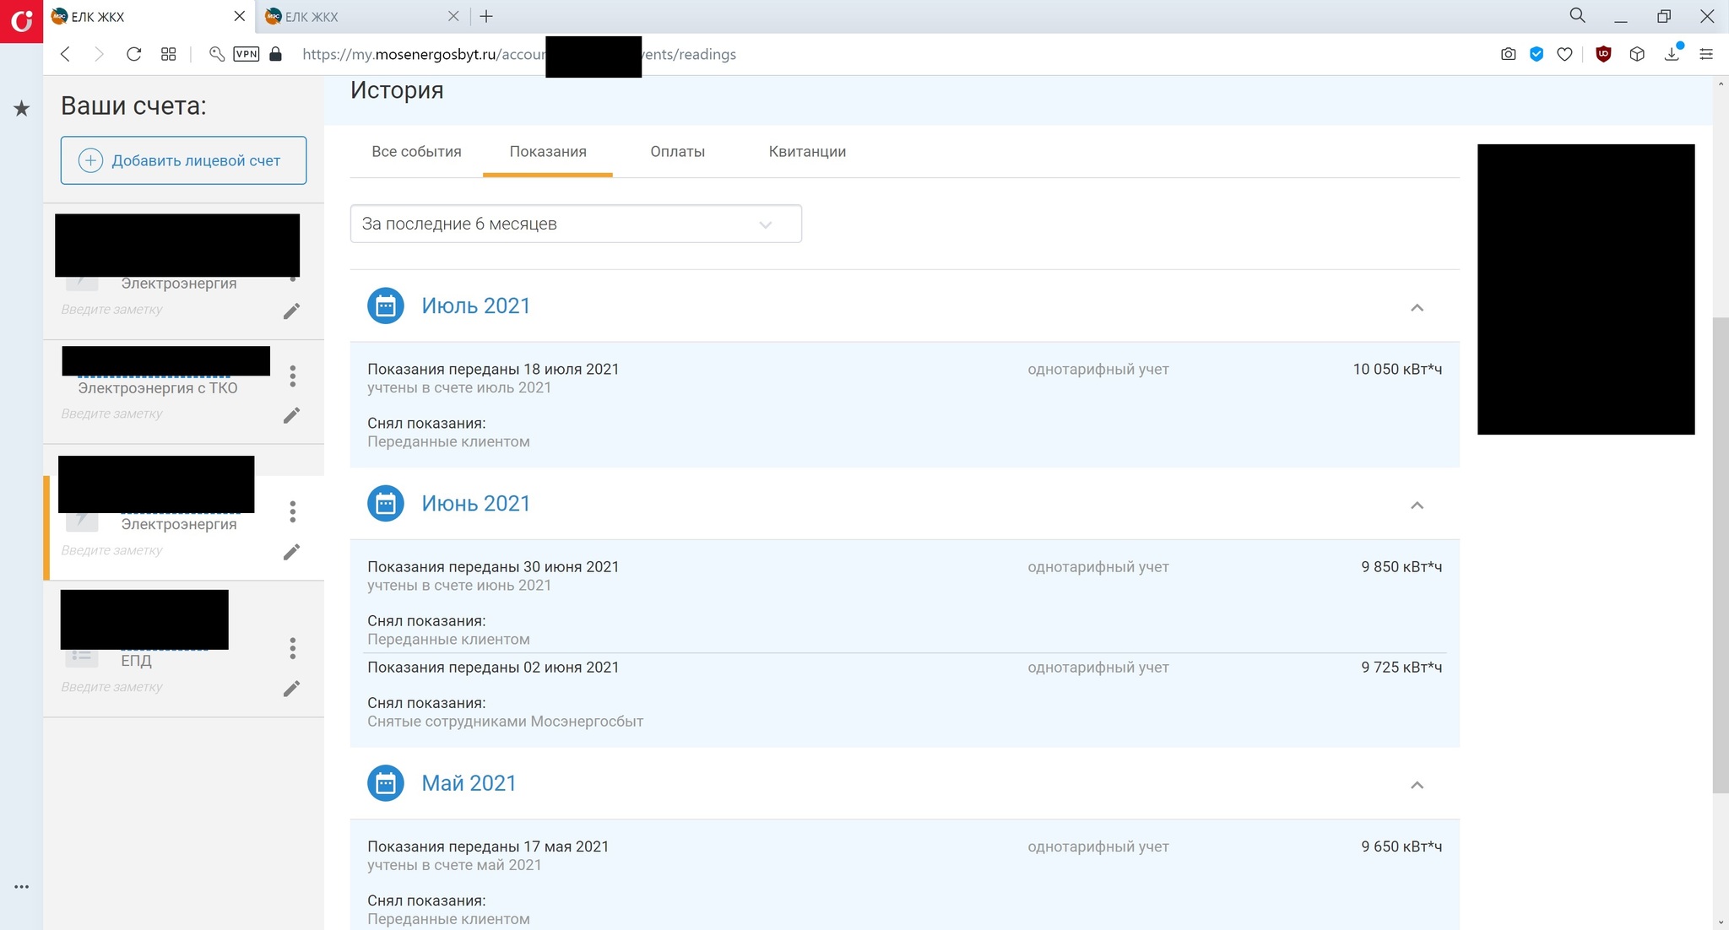This screenshot has height=930, width=1729.
Task: Click note field under first Электроэнергия account
Action: [112, 310]
